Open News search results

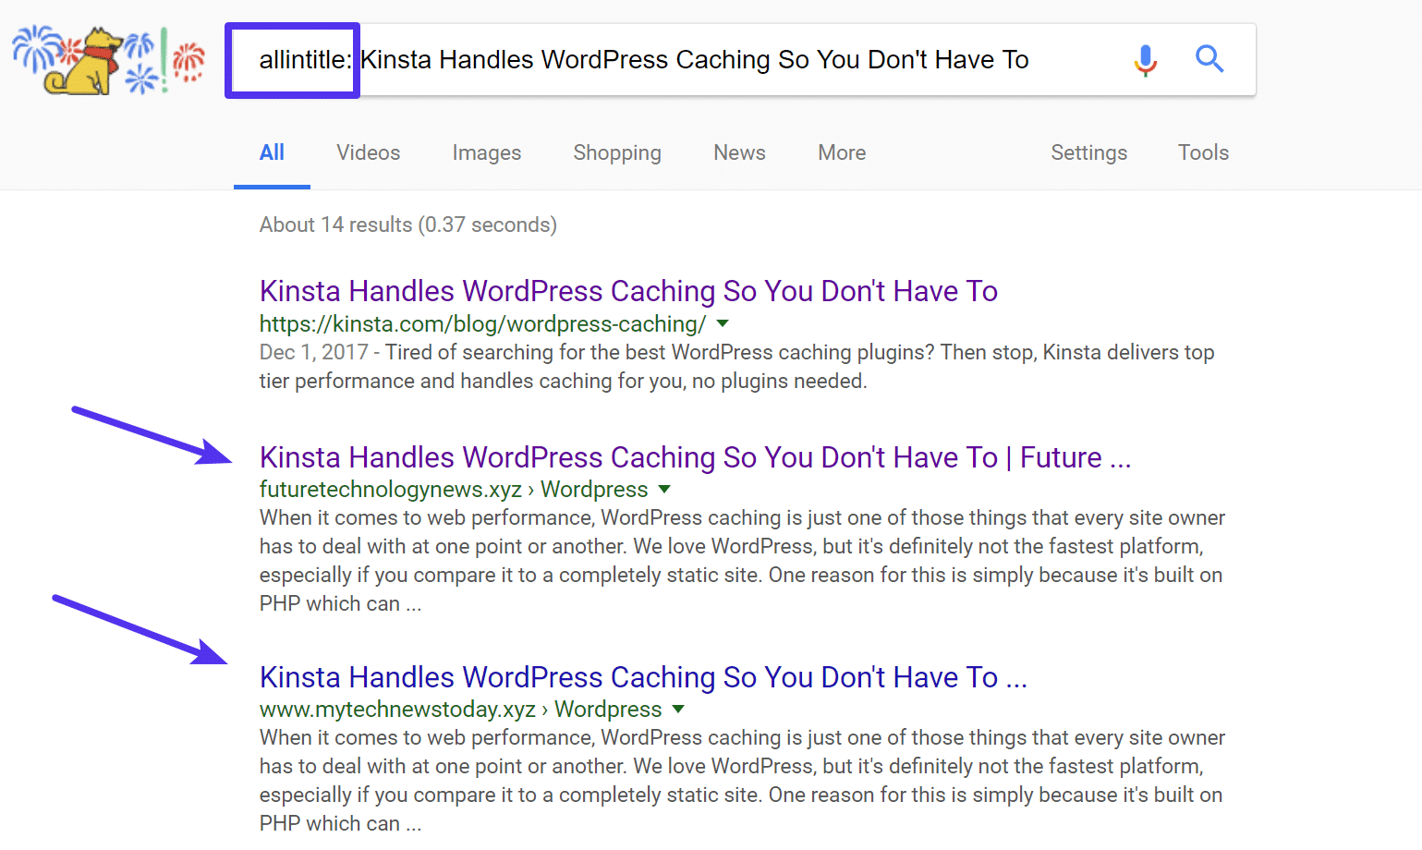tap(738, 152)
